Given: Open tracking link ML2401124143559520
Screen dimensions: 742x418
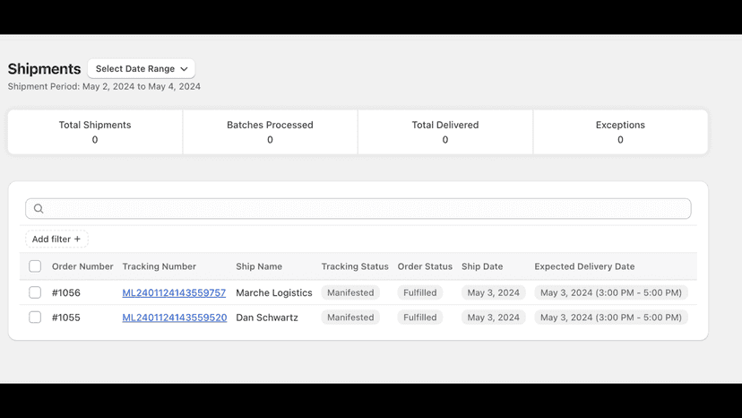Looking at the screenshot, I should tap(175, 318).
